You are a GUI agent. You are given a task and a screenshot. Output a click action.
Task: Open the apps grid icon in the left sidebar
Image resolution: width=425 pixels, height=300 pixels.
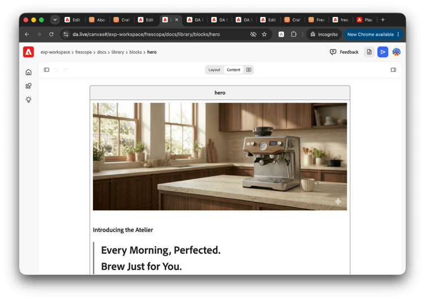click(x=28, y=86)
